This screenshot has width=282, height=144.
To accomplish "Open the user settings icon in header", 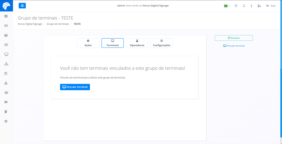I will click(x=259, y=6).
